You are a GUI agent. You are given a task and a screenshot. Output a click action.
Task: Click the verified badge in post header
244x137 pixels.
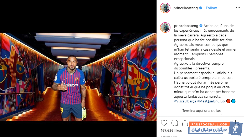201,8
